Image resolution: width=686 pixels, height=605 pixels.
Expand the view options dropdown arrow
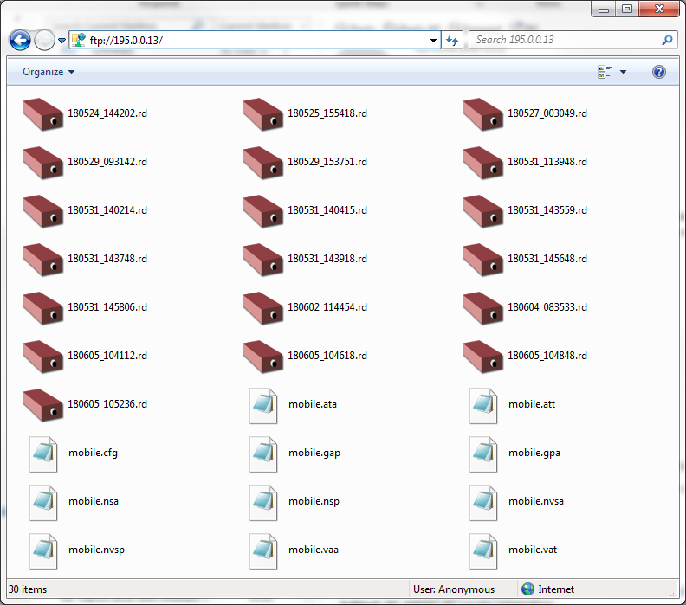[623, 72]
